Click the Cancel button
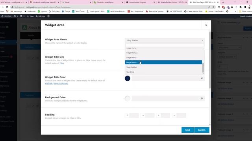252x141 pixels. tap(202, 130)
